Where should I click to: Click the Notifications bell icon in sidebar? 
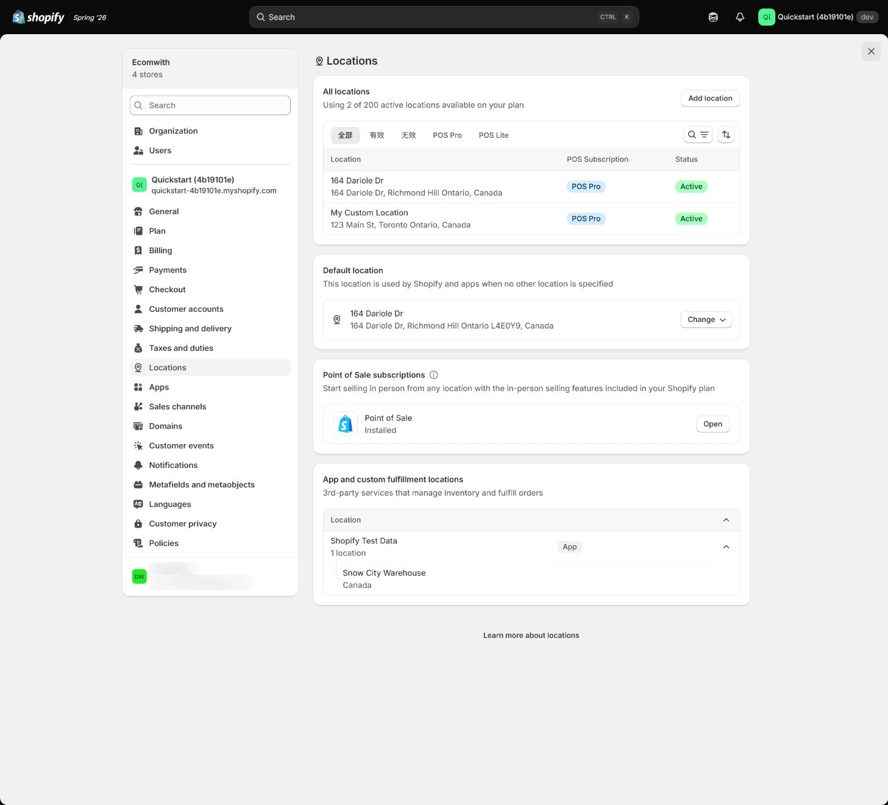pos(138,465)
